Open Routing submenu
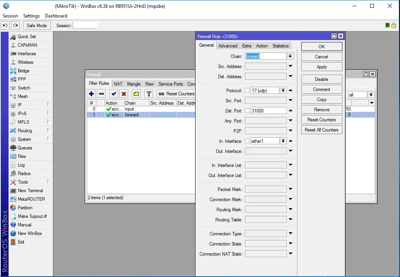400x277 pixels. (x=31, y=130)
